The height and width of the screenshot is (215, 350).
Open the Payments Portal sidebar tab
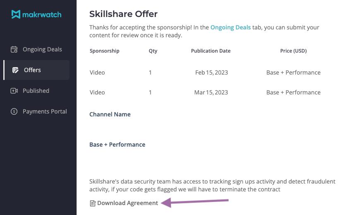pyautogui.click(x=45, y=111)
